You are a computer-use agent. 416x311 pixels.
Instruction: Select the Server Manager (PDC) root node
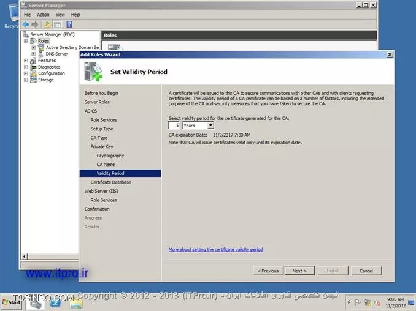coord(52,34)
